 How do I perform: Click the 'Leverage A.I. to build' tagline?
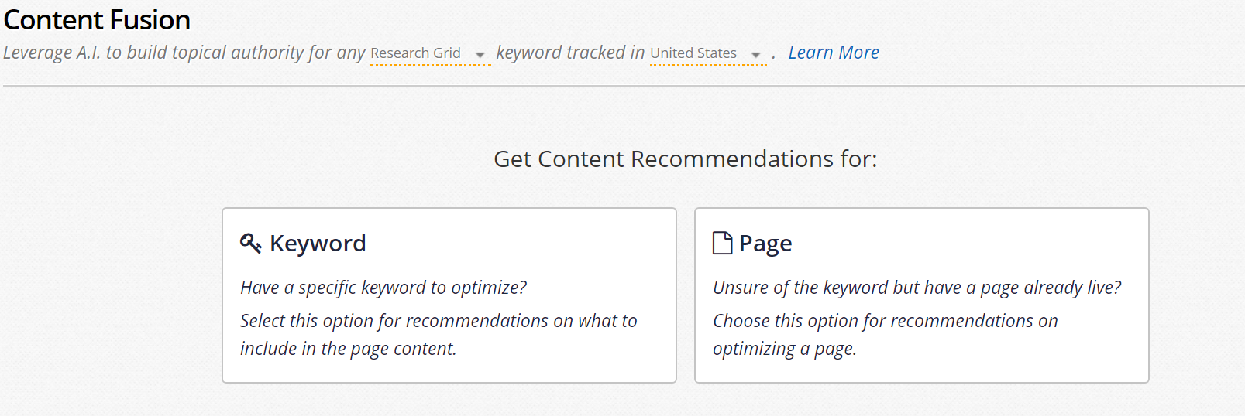[x=184, y=53]
